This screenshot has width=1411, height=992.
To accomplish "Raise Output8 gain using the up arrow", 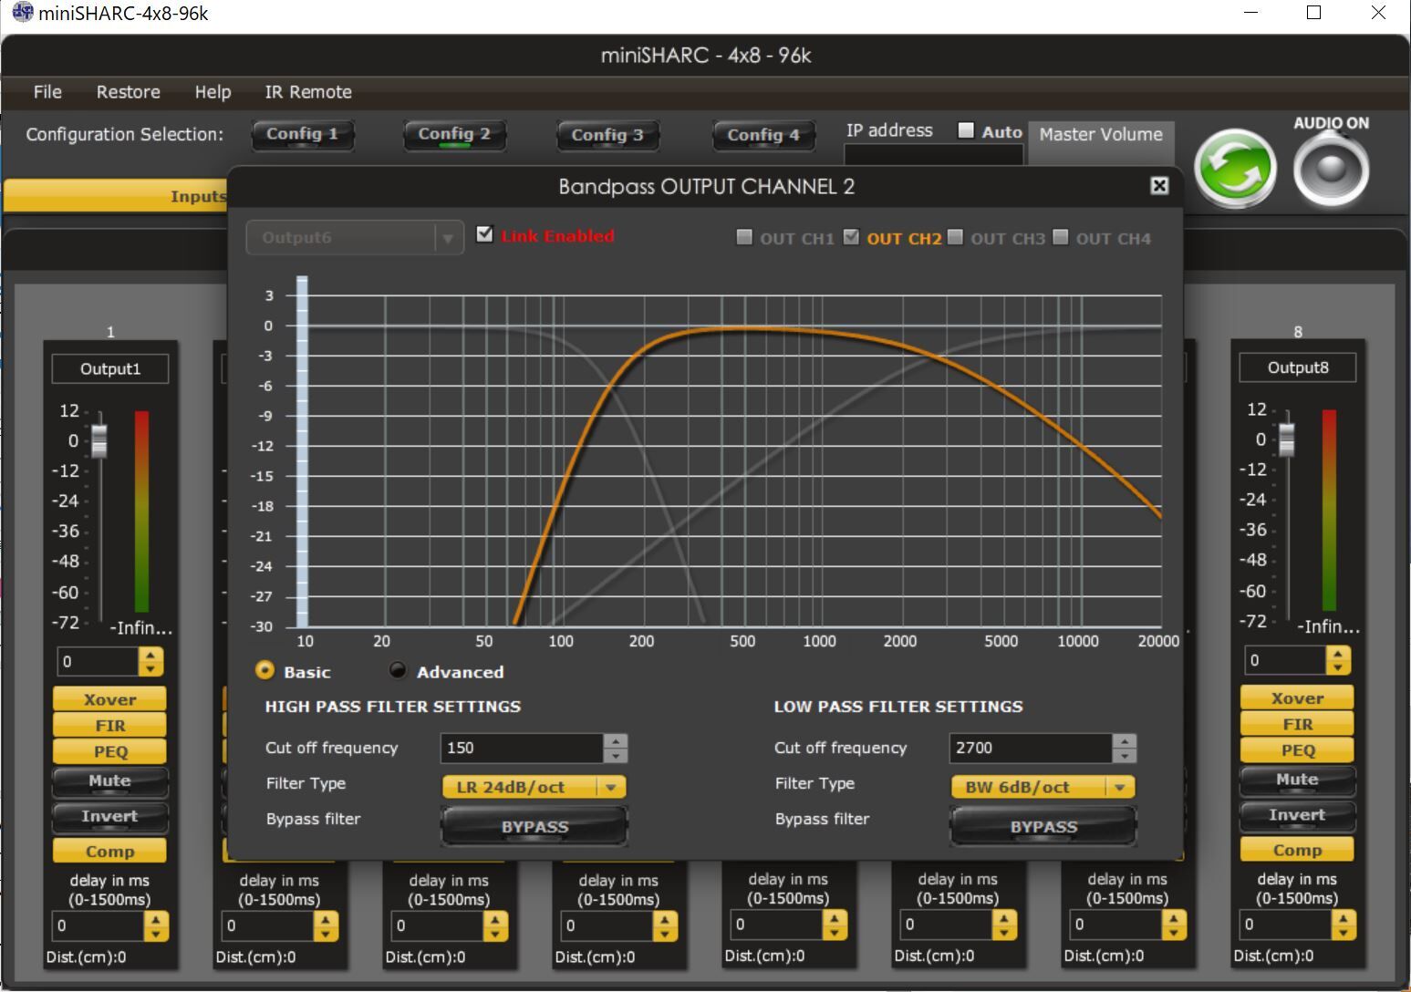I will point(1338,653).
